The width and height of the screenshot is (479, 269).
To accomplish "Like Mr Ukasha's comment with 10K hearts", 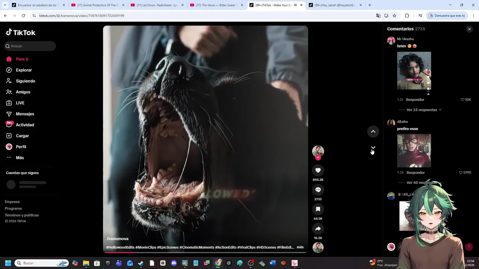I will (x=463, y=100).
